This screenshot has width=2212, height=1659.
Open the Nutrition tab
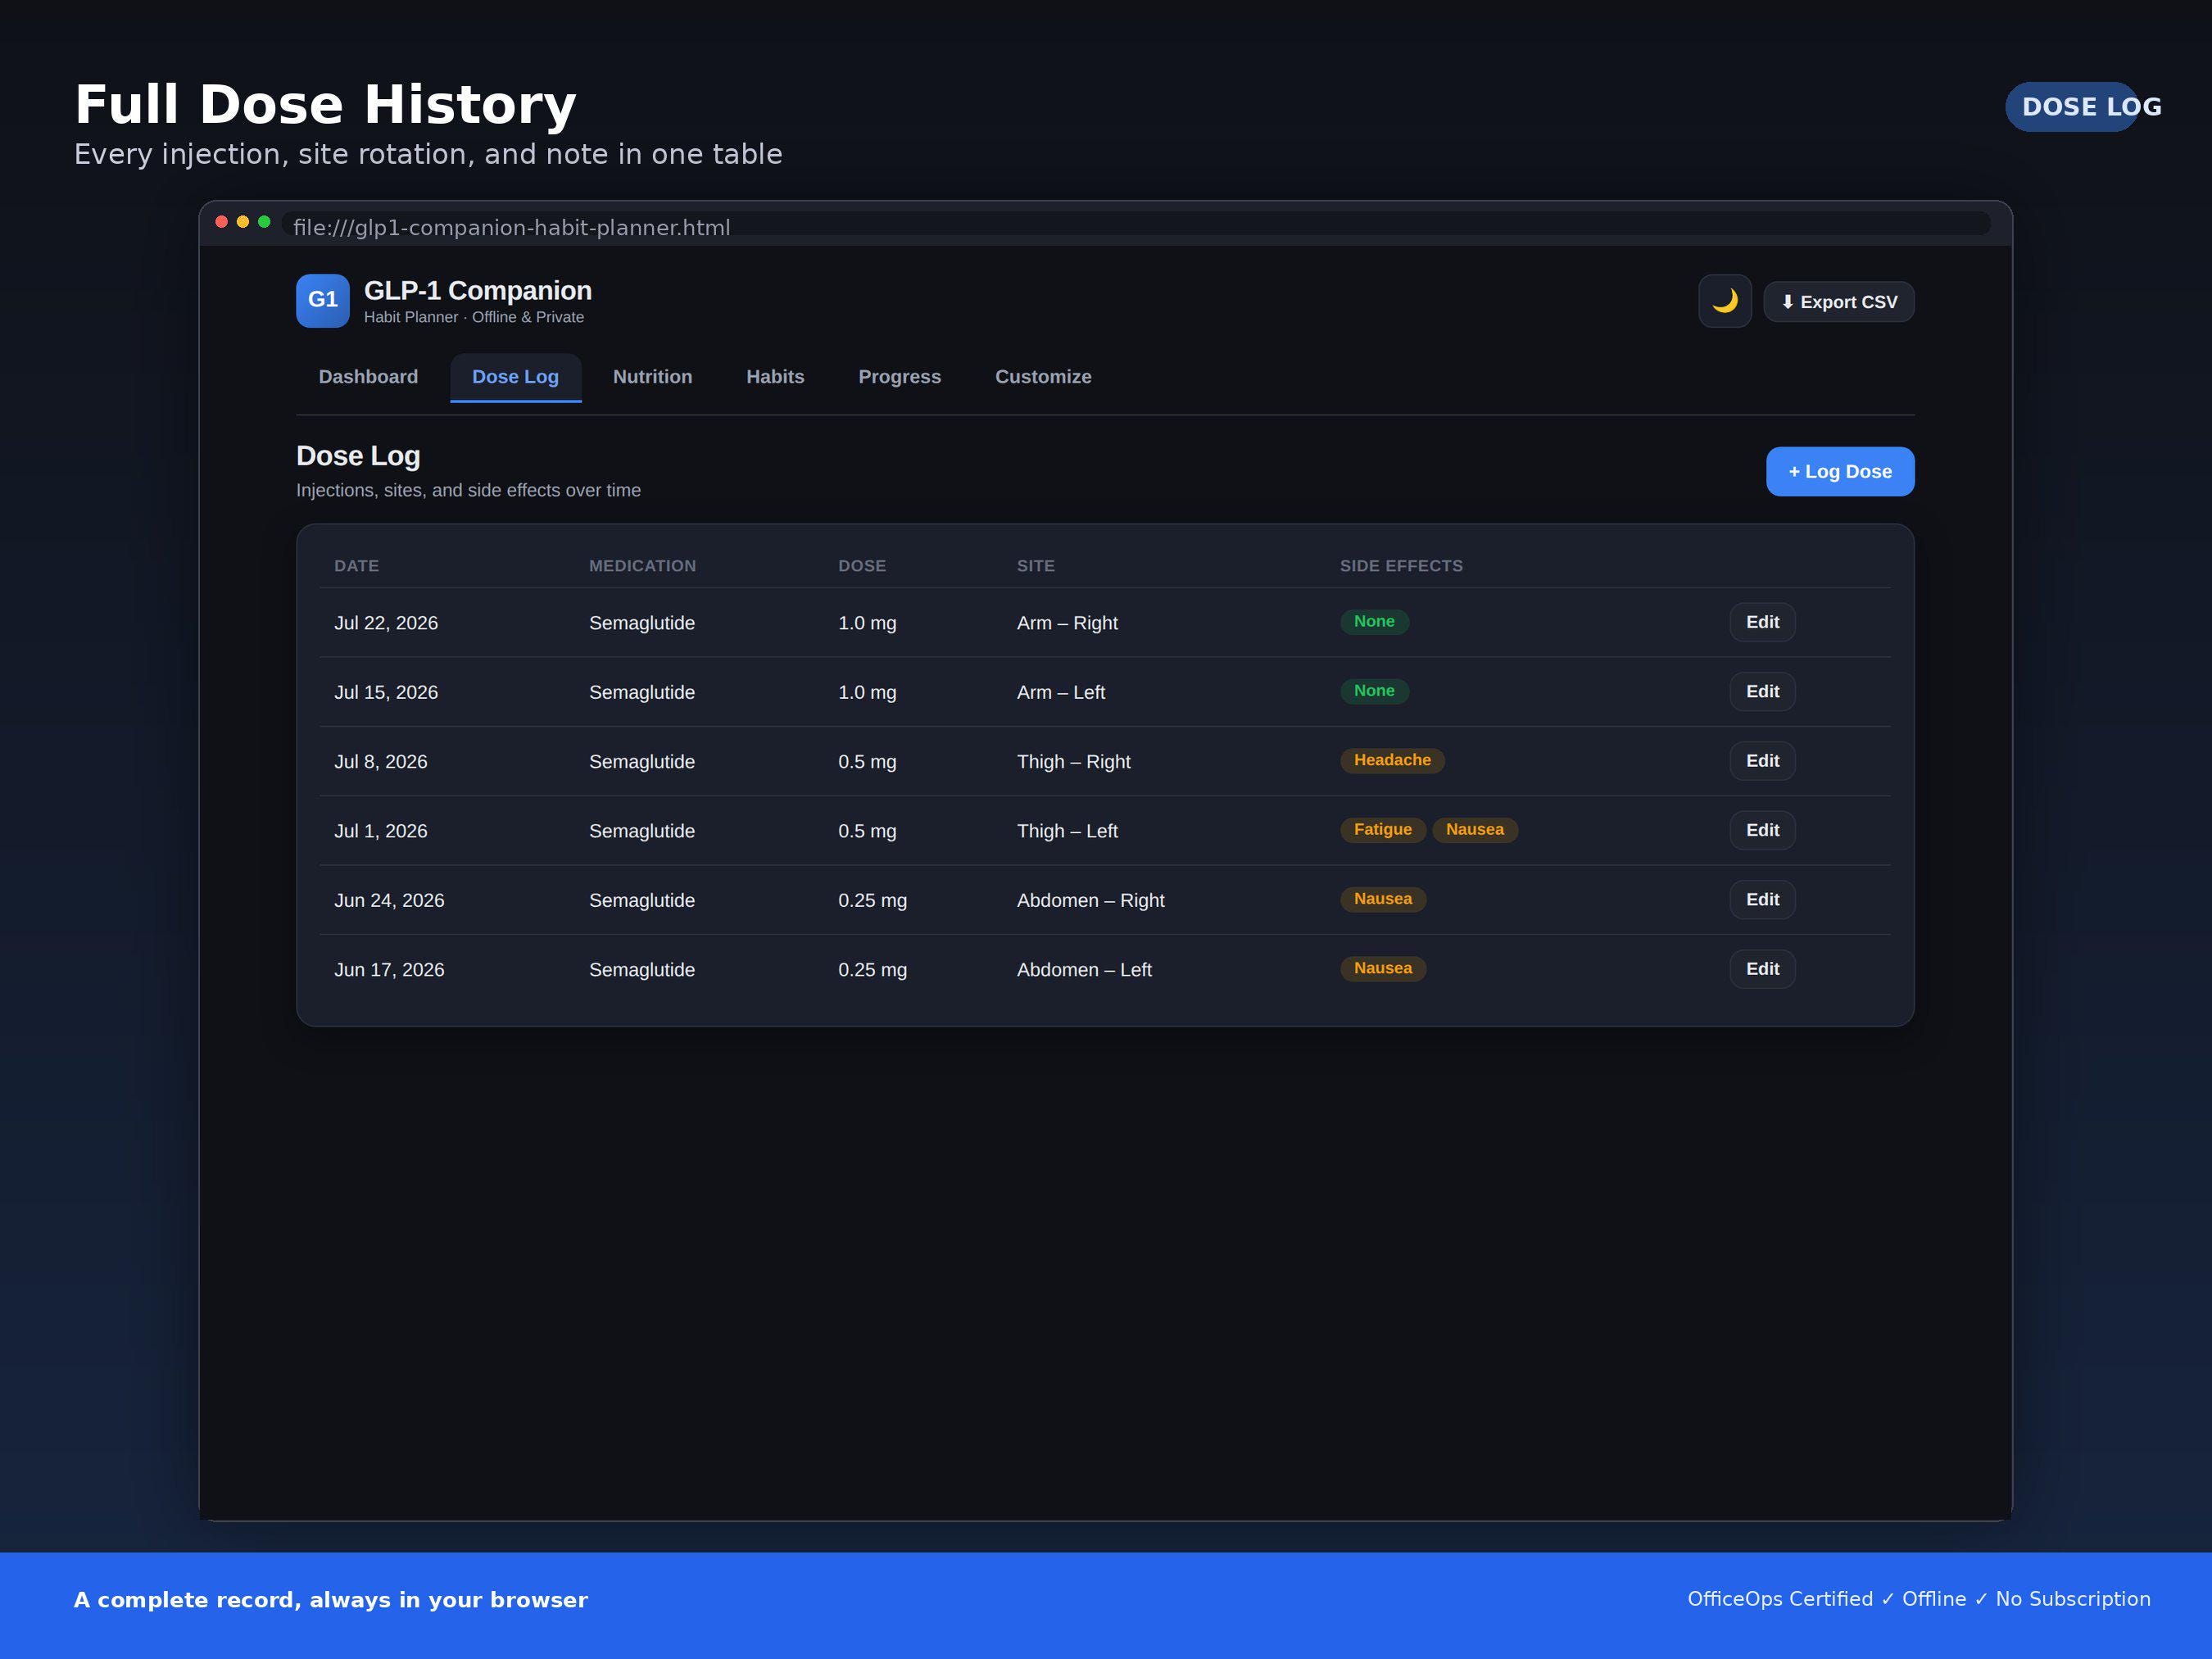(x=652, y=377)
